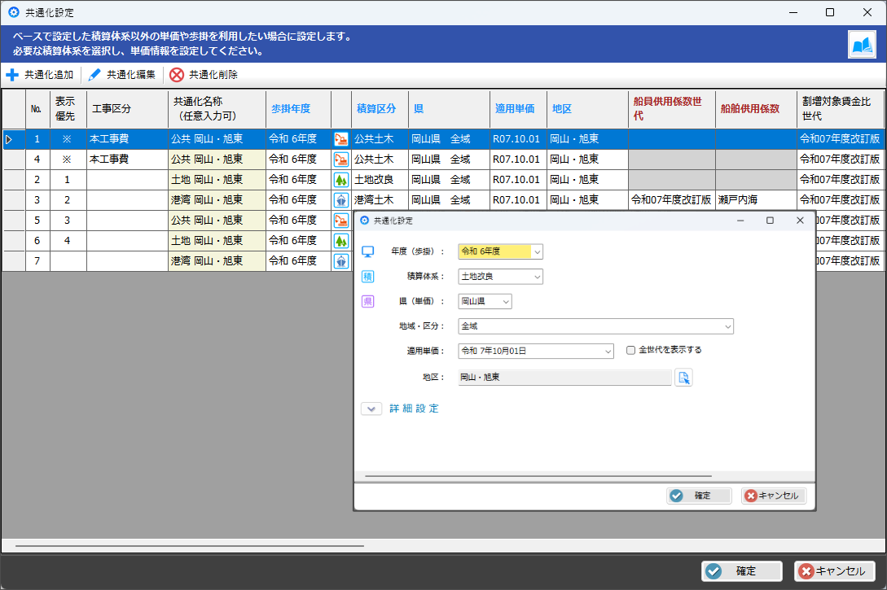Open the 適用単価 date dropdown

607,351
